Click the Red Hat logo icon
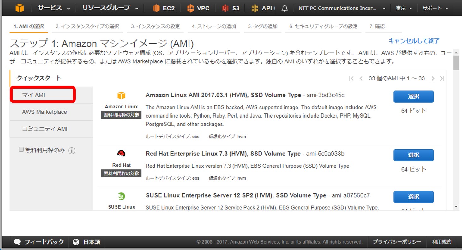 tap(121, 154)
